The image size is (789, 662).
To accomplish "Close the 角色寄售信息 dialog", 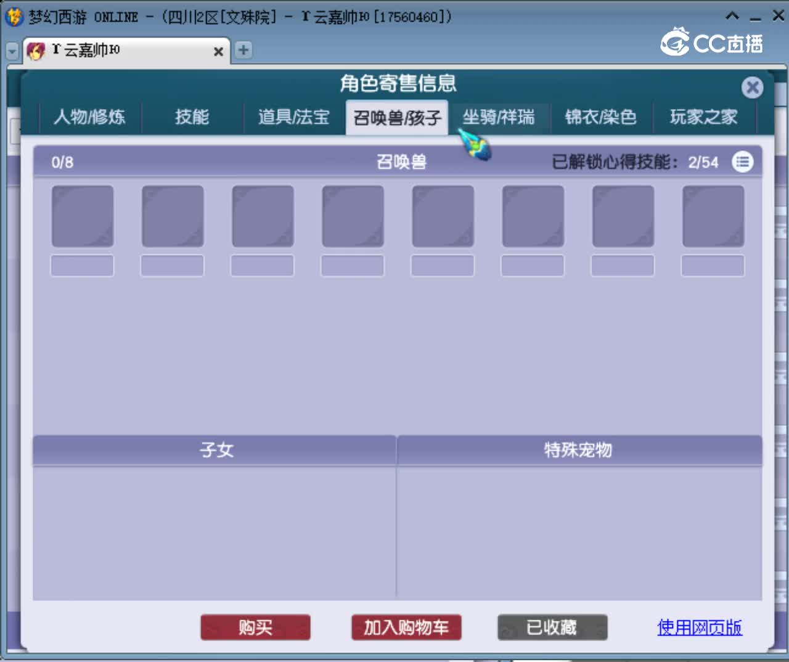I will click(x=752, y=88).
